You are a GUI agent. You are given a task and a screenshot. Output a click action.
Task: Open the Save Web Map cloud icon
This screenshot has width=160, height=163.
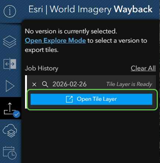(10, 131)
